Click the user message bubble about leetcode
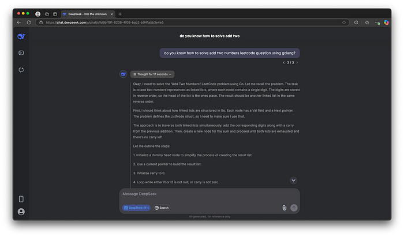404x237 pixels. (230, 53)
